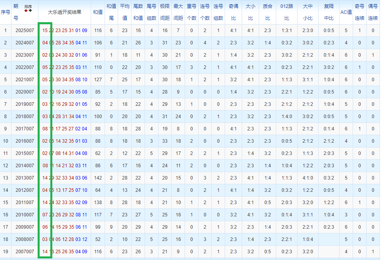The height and width of the screenshot is (260, 382).
Task: Click 和值 value 138 in row 2011007
Action: pos(98,203)
